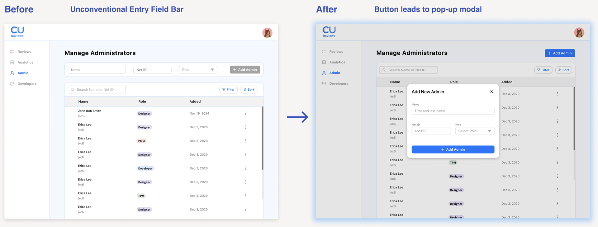Click the Add Admin button inside the modal

click(453, 149)
